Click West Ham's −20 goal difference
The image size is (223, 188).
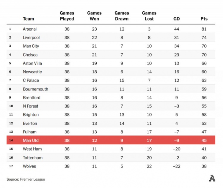[x=177, y=149]
